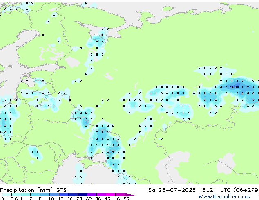Select the 25–30 mm navy legend swatch
The width and height of the screenshot is (259, 200).
coord(83,195)
